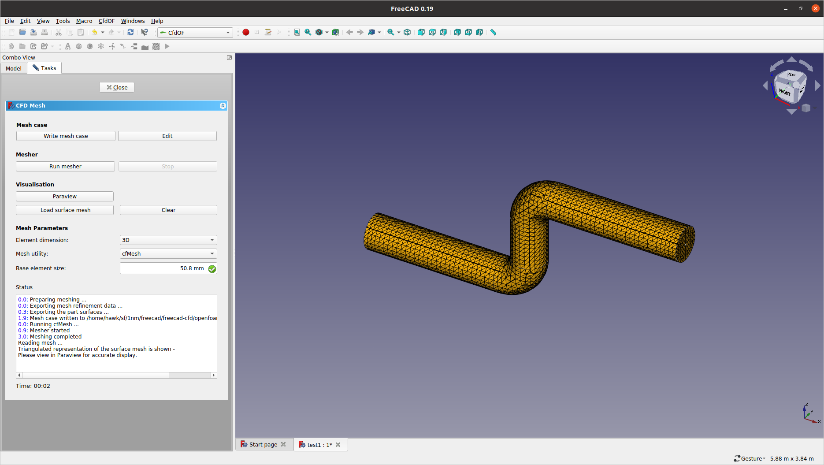The image size is (824, 465).
Task: Click the Write mesh case button
Action: [x=66, y=136]
